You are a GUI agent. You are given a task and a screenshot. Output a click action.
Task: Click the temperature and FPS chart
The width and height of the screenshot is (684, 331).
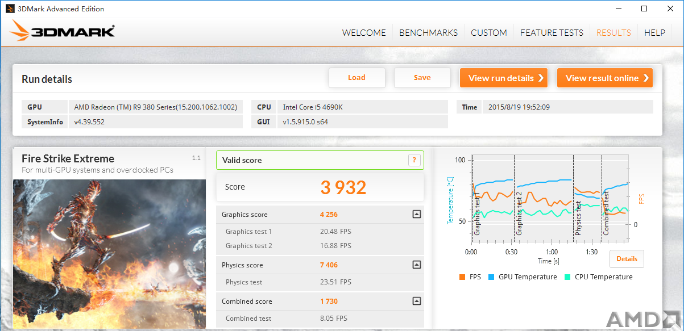tap(550, 199)
